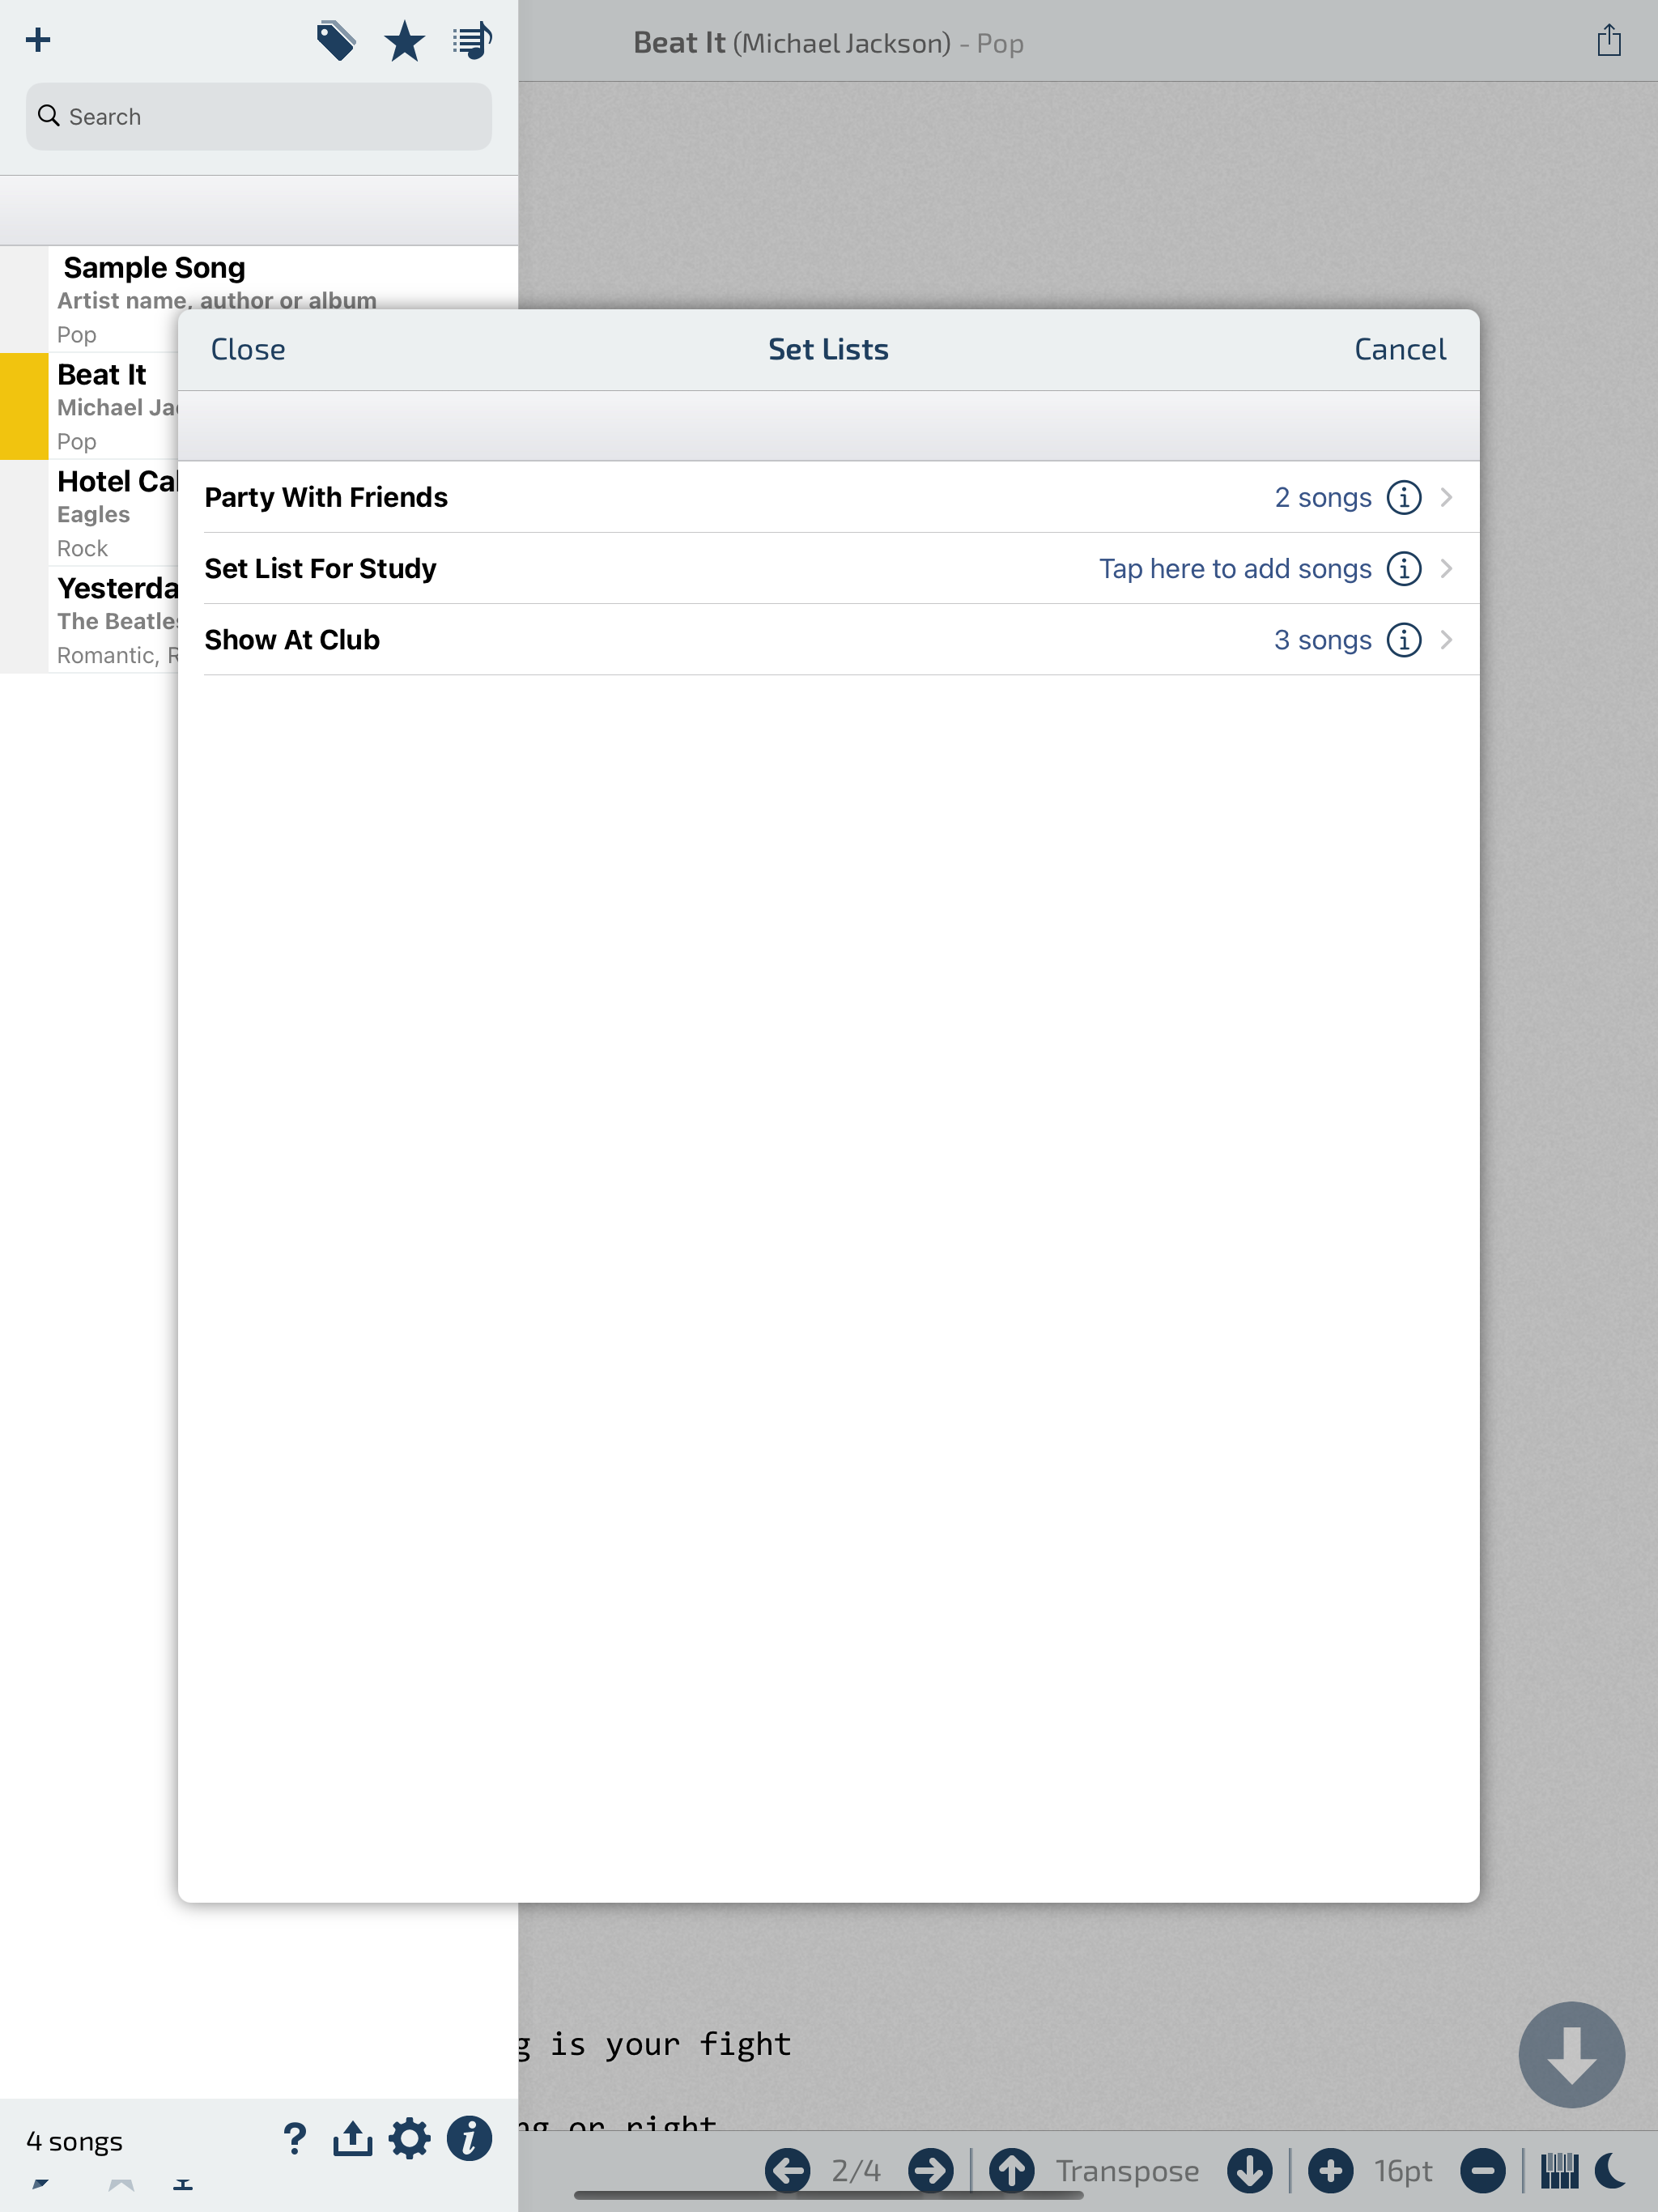Open app info icon in sidebar footer
Image resolution: width=1658 pixels, height=2212 pixels.
468,2139
